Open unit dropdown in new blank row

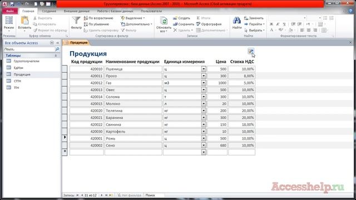(x=204, y=152)
